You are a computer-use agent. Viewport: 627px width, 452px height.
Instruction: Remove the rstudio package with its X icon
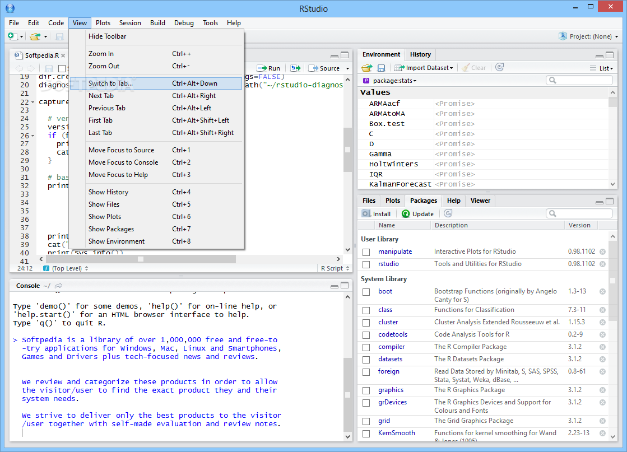coord(602,264)
